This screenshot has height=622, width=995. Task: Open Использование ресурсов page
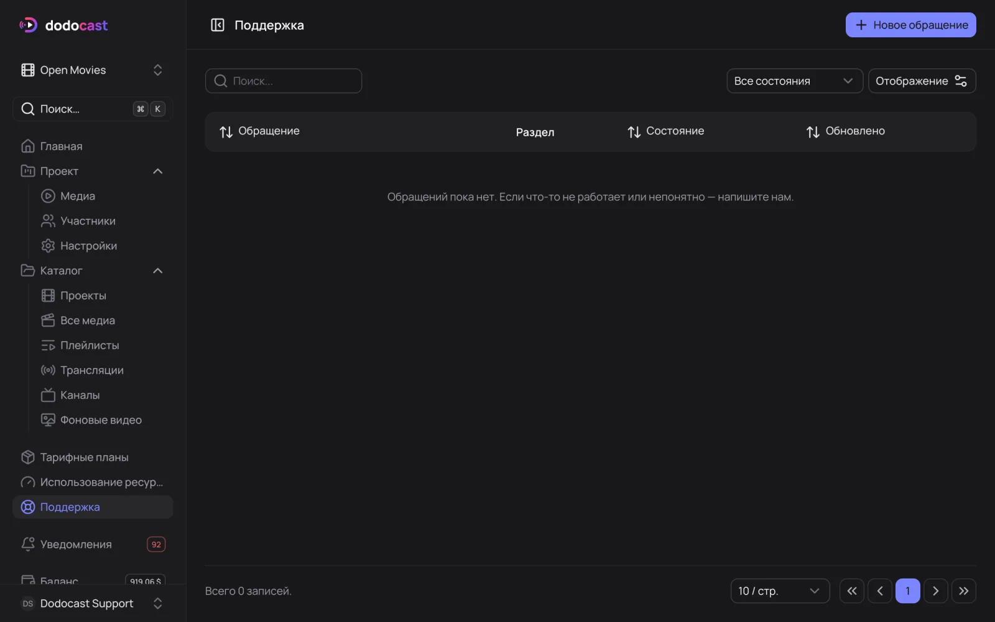tap(93, 482)
